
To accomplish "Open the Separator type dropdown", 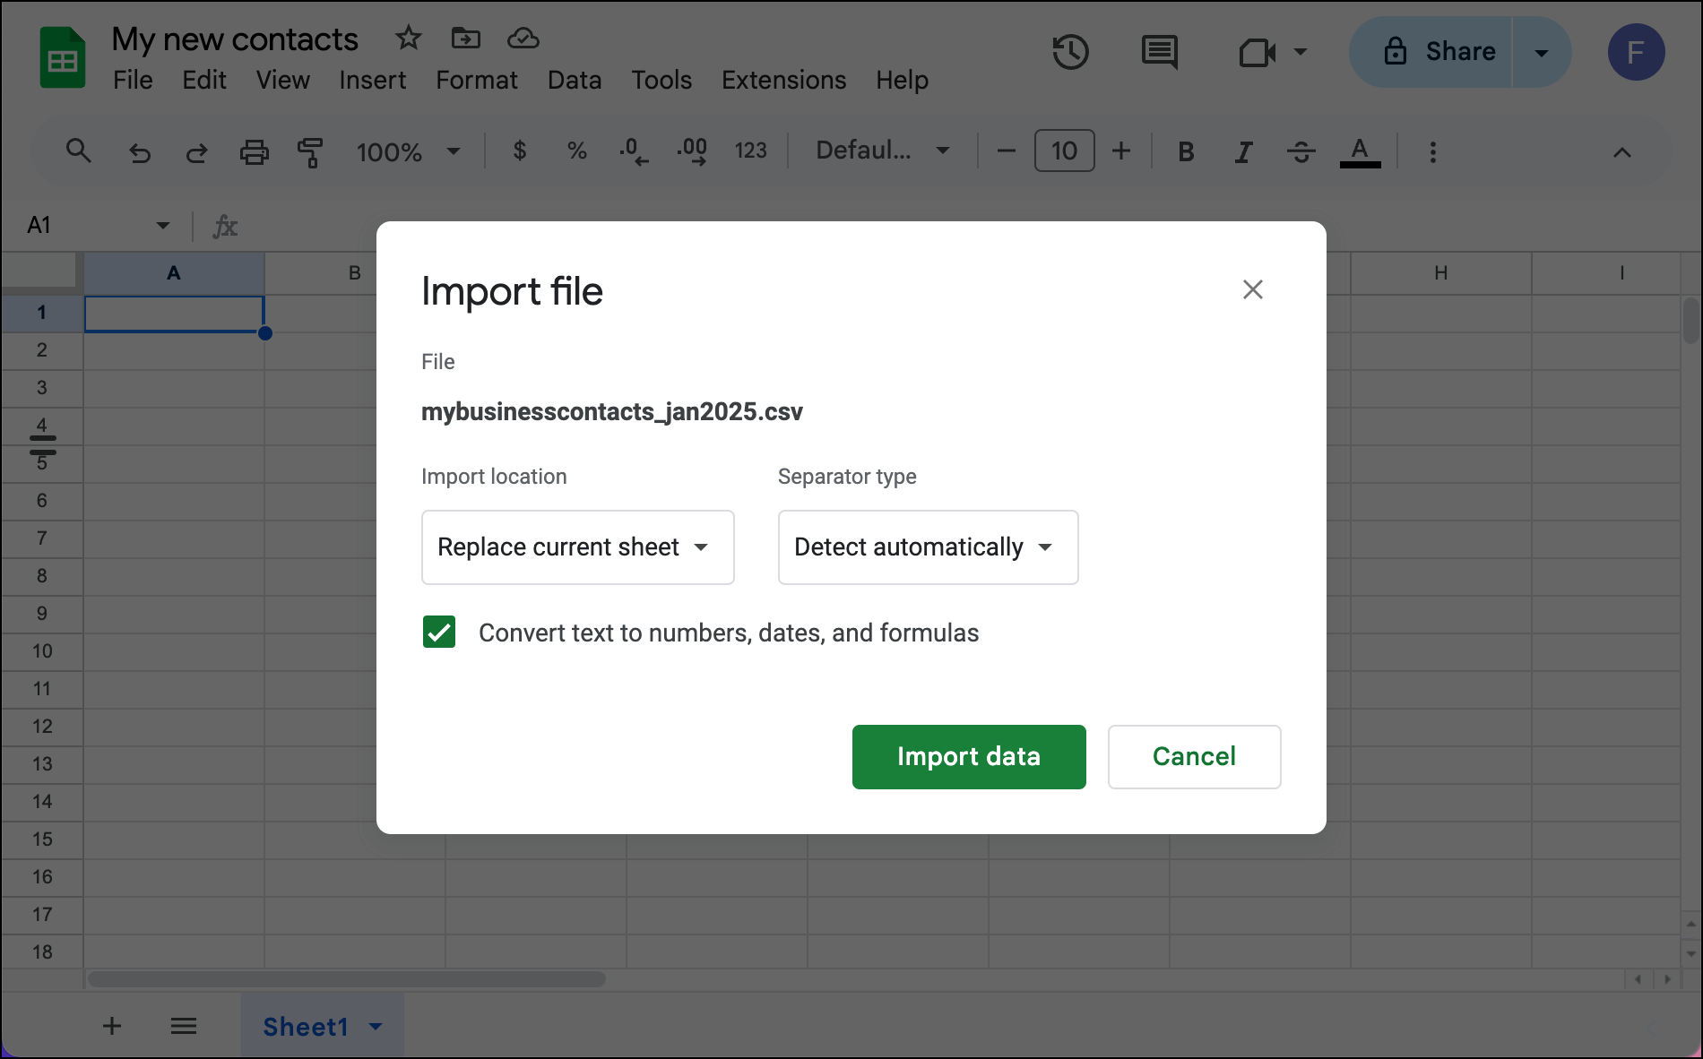I will (928, 547).
